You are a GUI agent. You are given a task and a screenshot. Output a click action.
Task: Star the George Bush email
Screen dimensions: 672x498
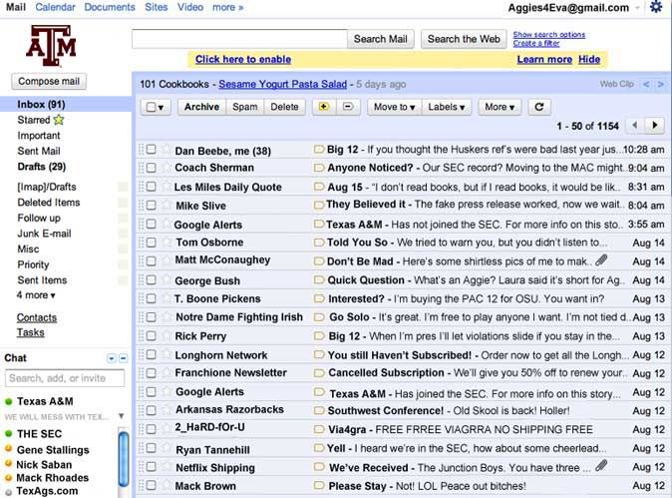[x=167, y=279]
